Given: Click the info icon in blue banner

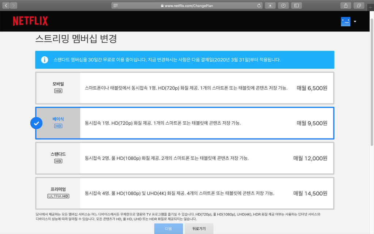Looking at the screenshot, I should click(x=44, y=60).
